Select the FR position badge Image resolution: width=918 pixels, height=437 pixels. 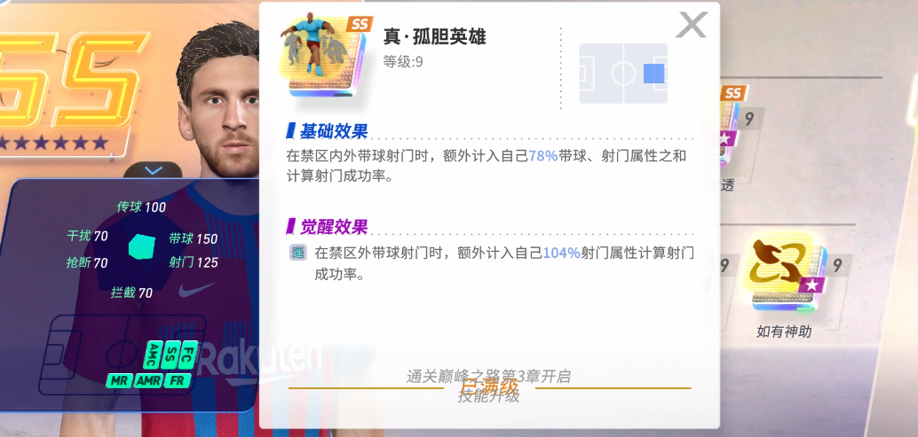click(176, 381)
